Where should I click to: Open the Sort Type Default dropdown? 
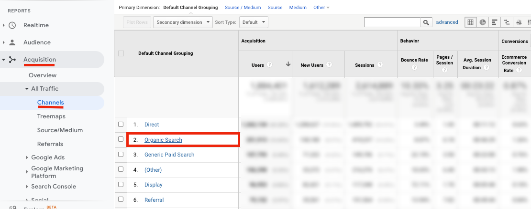254,22
